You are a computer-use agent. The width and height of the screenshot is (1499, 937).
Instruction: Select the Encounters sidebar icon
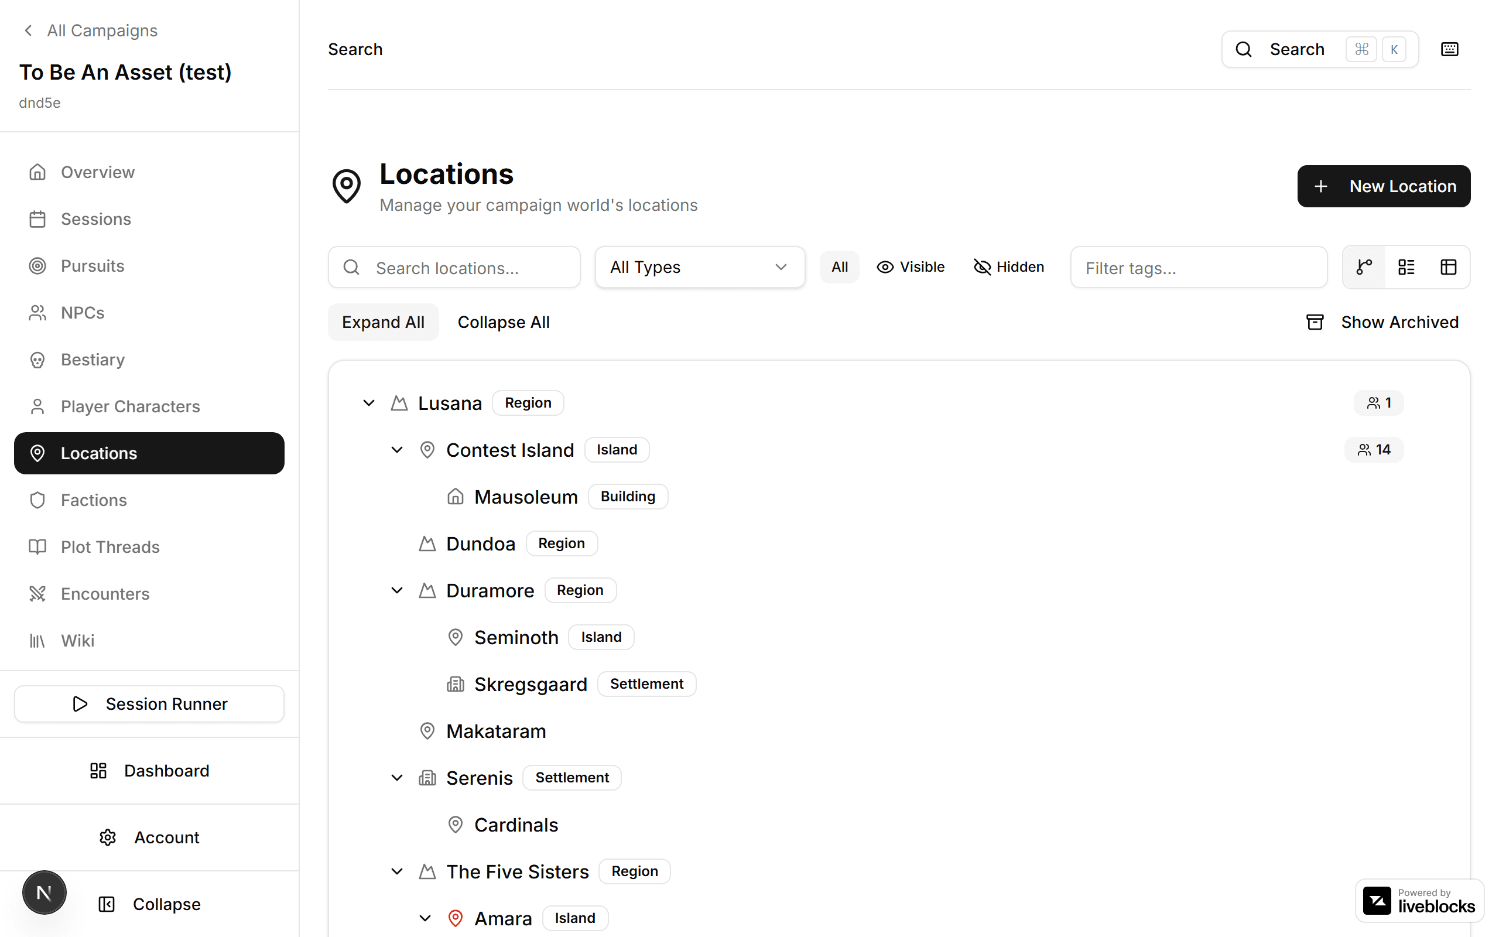click(104, 594)
